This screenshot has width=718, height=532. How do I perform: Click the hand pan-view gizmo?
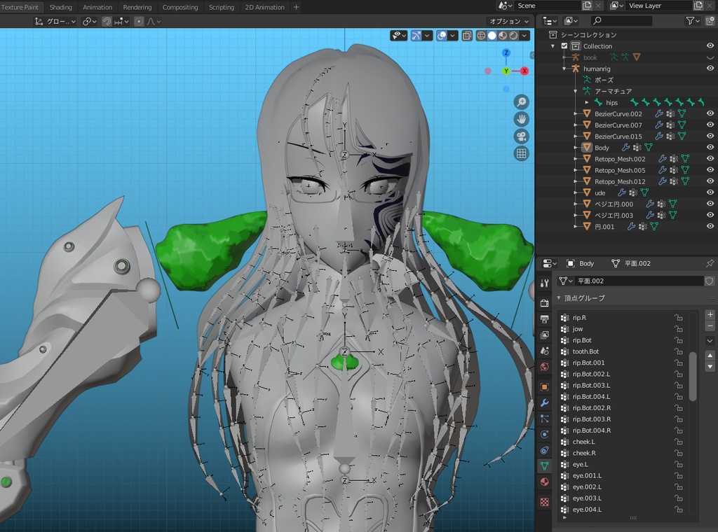click(x=521, y=119)
